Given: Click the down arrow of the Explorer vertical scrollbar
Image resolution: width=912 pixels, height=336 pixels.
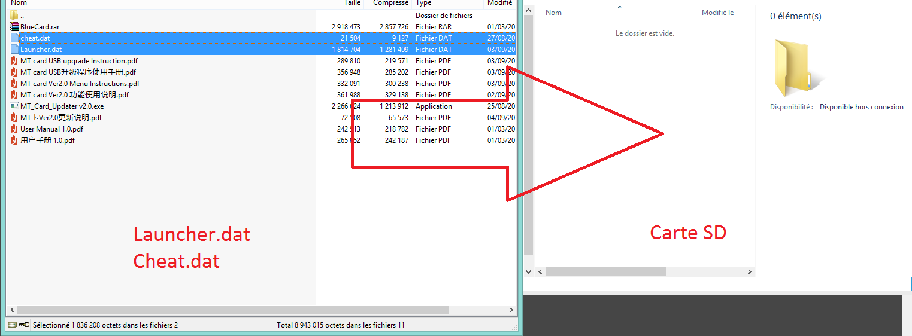Looking at the screenshot, I should click(528, 271).
